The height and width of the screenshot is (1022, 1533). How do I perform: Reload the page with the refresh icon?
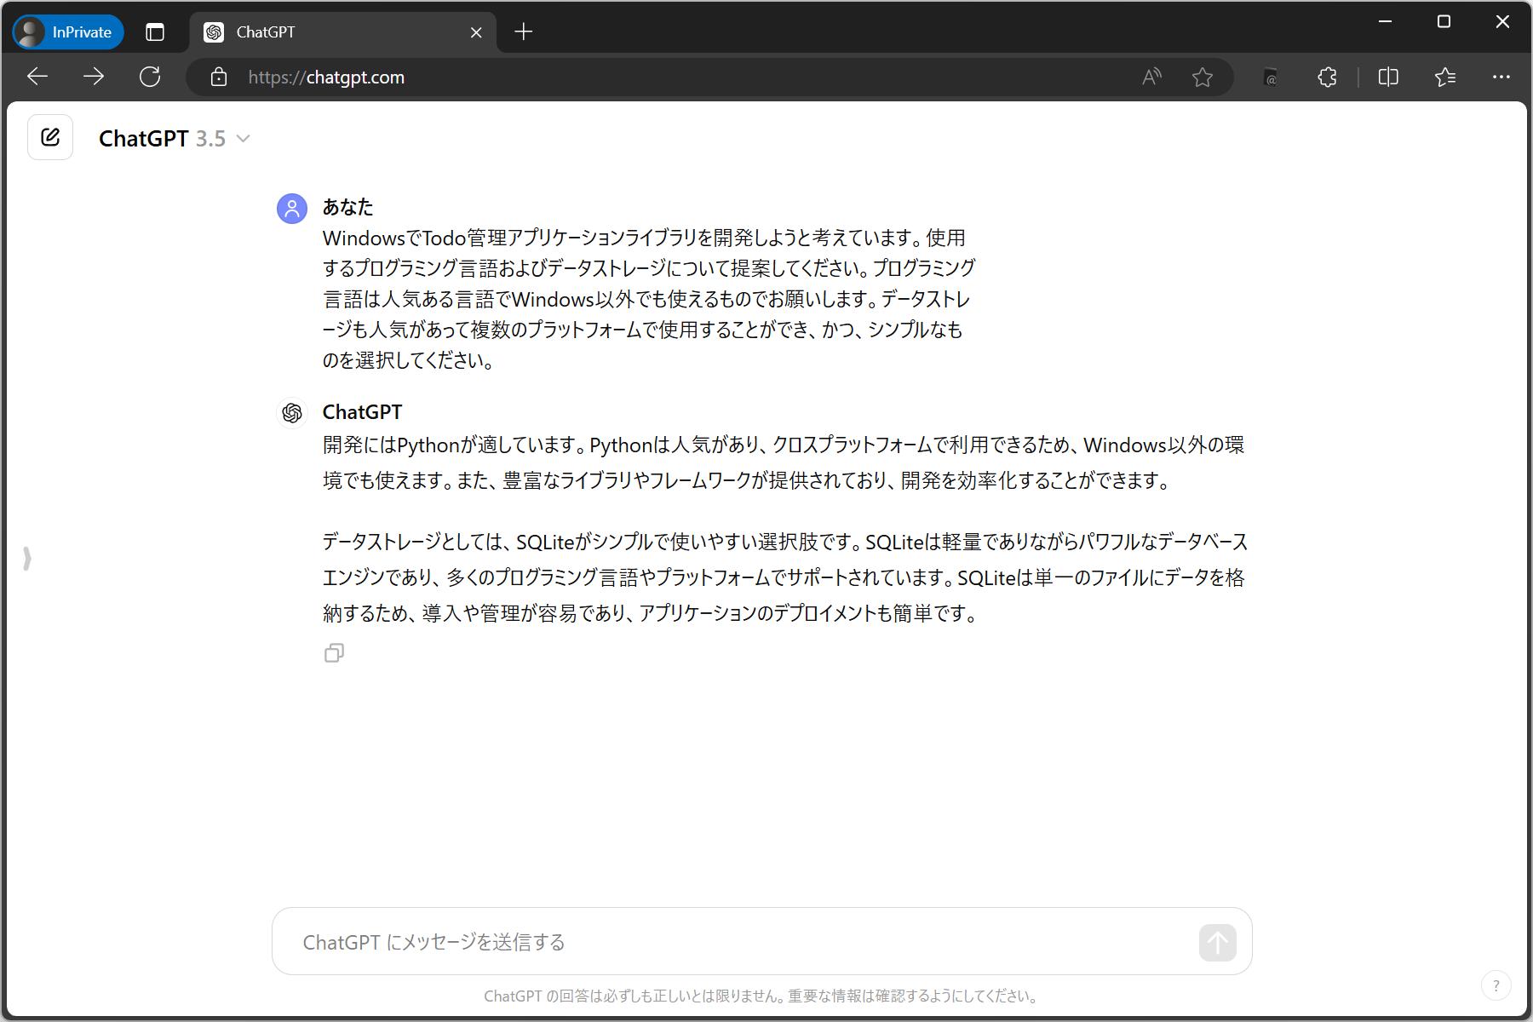tap(150, 77)
